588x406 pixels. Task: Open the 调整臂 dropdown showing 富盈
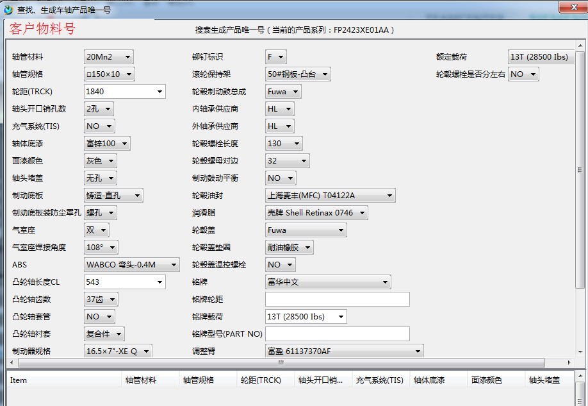coord(344,351)
